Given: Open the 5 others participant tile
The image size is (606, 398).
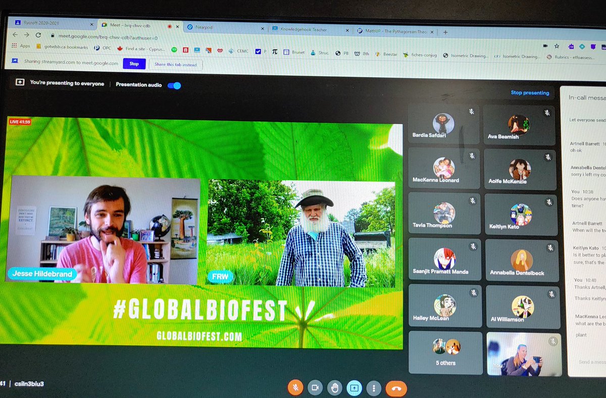Looking at the screenshot, I should (445, 352).
